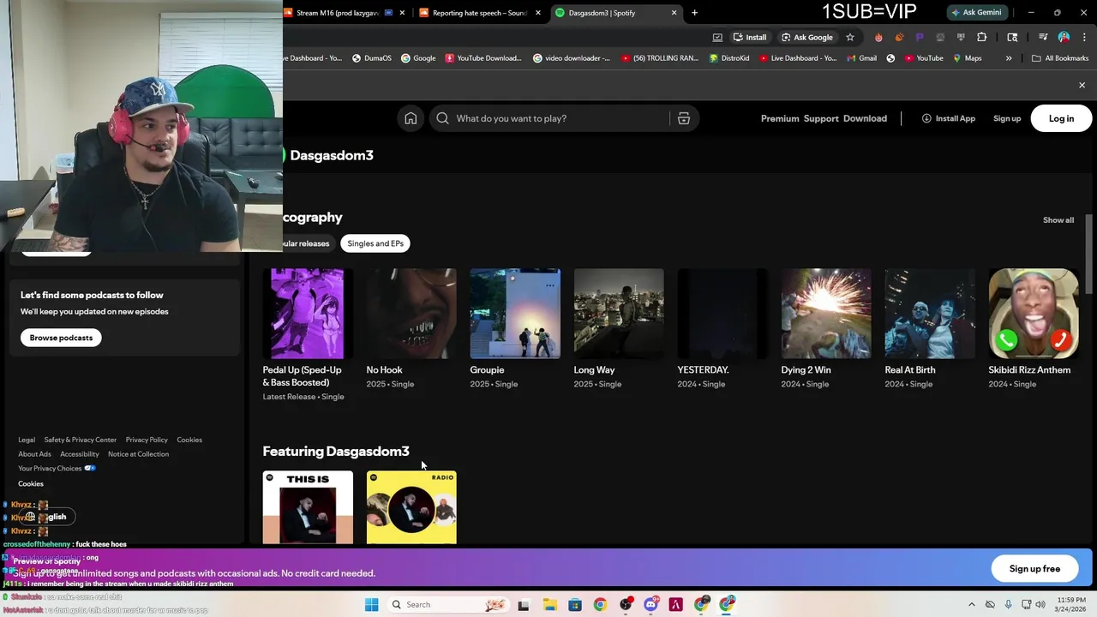Click the volume icon in system tray

1040,604
